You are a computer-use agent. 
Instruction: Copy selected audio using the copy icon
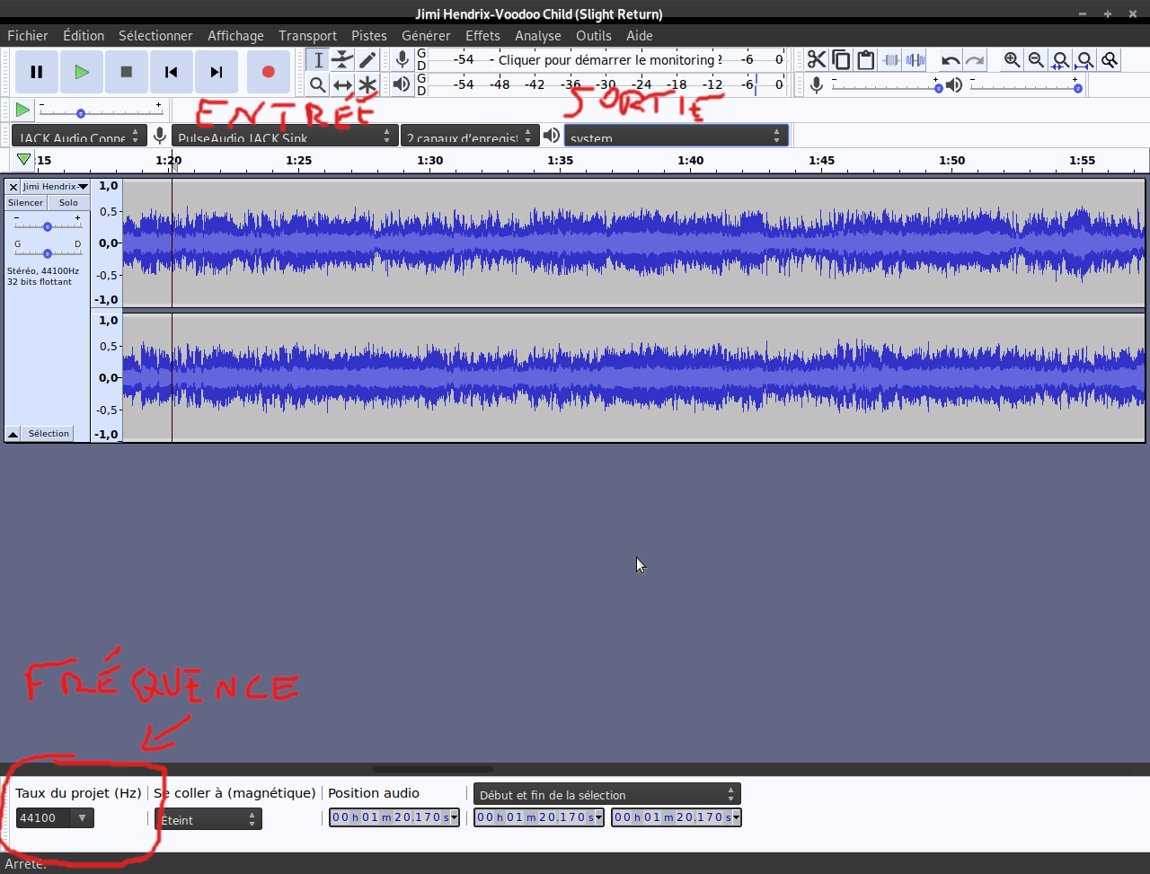point(841,60)
